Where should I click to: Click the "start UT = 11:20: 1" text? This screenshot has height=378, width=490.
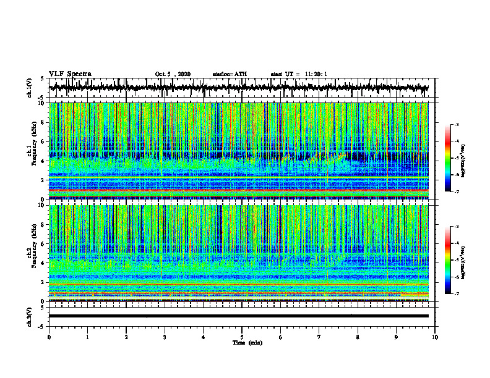click(299, 74)
